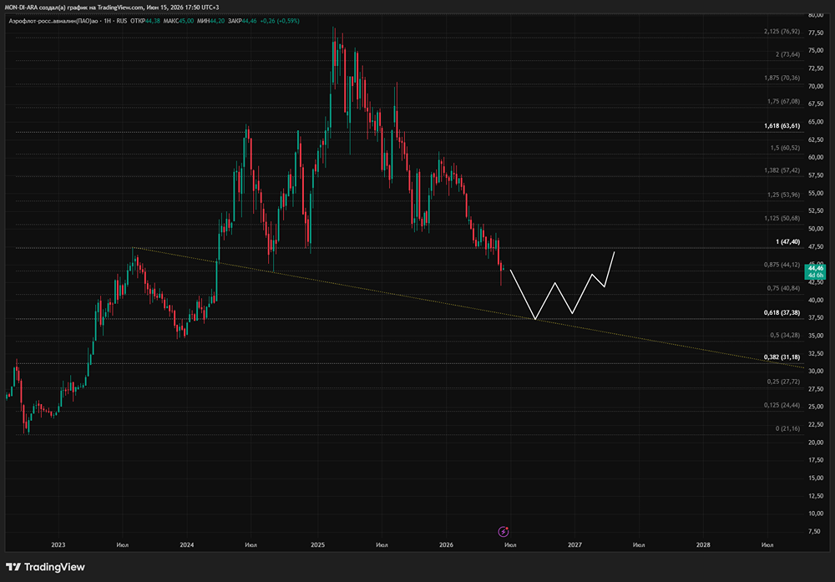Click the '2028' label on time axis
The width and height of the screenshot is (835, 582).
click(x=703, y=544)
